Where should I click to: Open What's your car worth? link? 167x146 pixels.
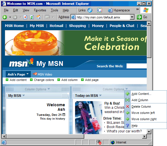(x=124, y=131)
